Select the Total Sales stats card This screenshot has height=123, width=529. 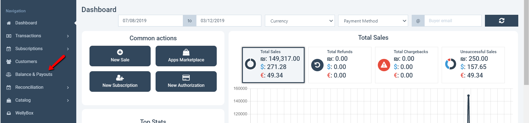tap(273, 65)
